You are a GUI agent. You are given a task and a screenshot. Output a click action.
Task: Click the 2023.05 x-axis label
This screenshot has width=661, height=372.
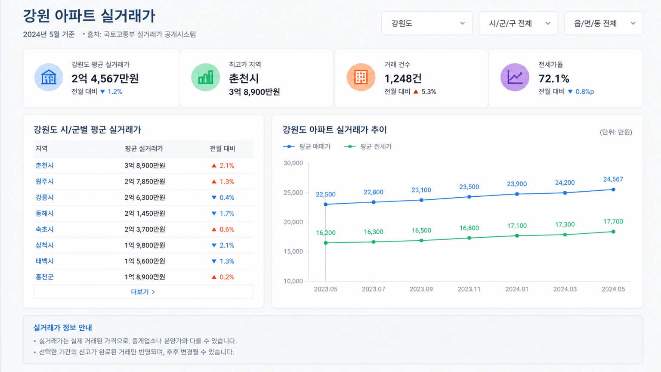[326, 289]
